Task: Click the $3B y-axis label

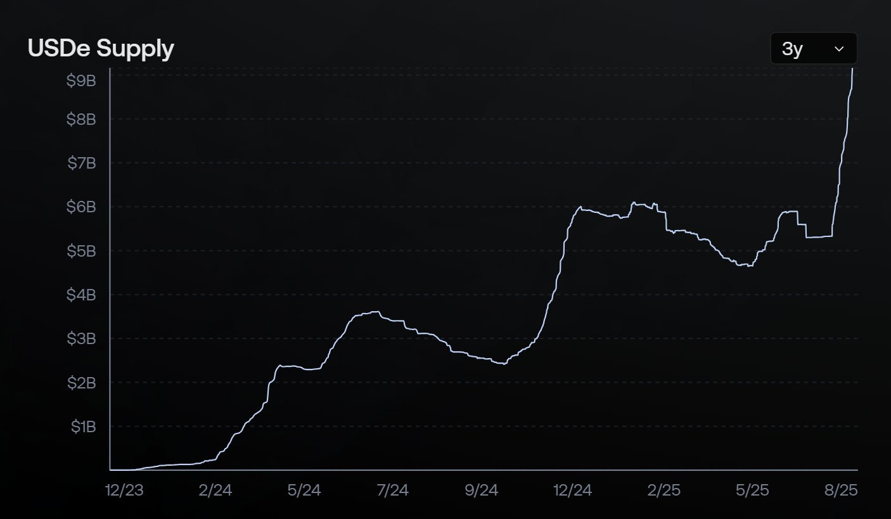Action: (x=81, y=338)
